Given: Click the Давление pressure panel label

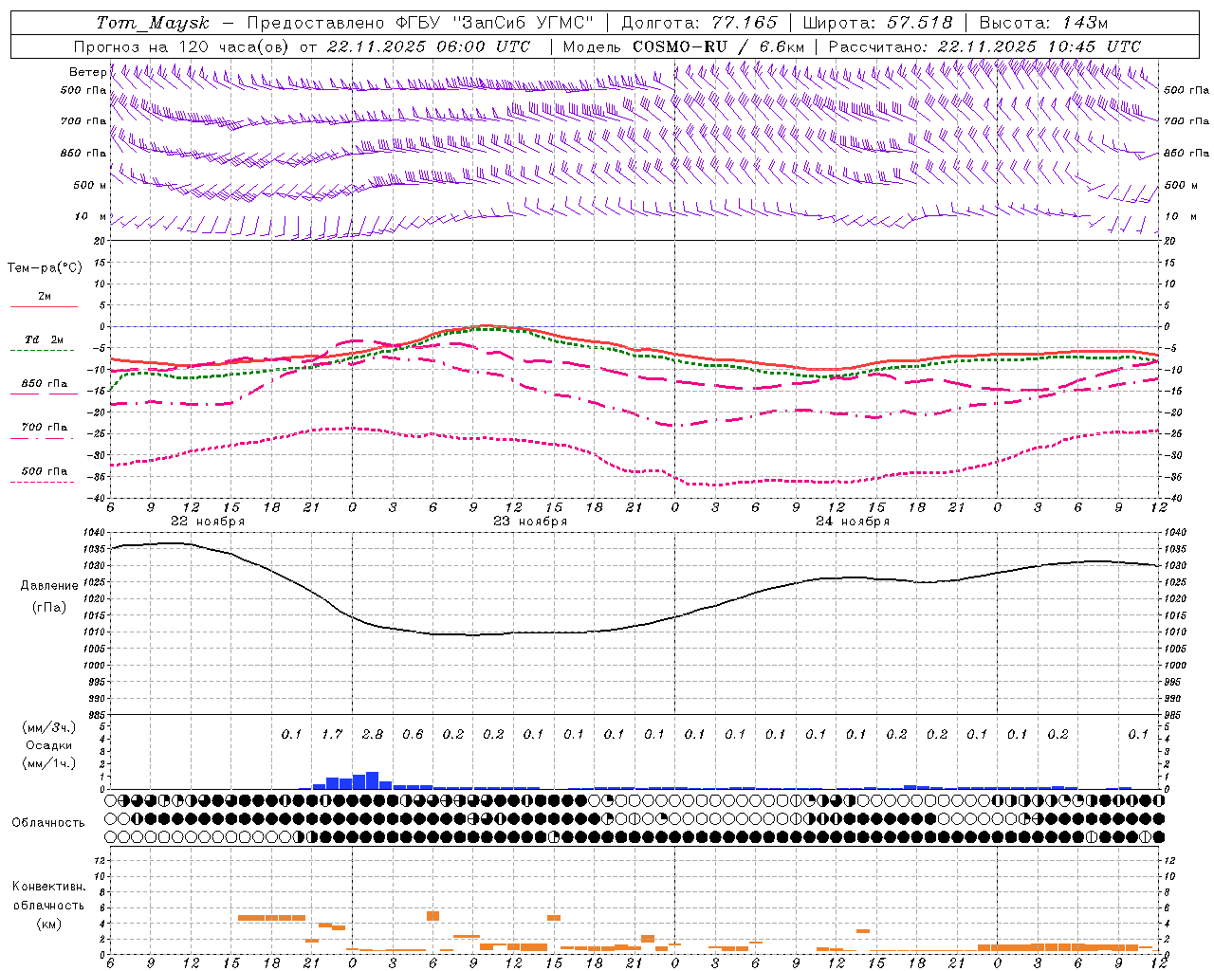Looking at the screenshot, I should coord(48,586).
